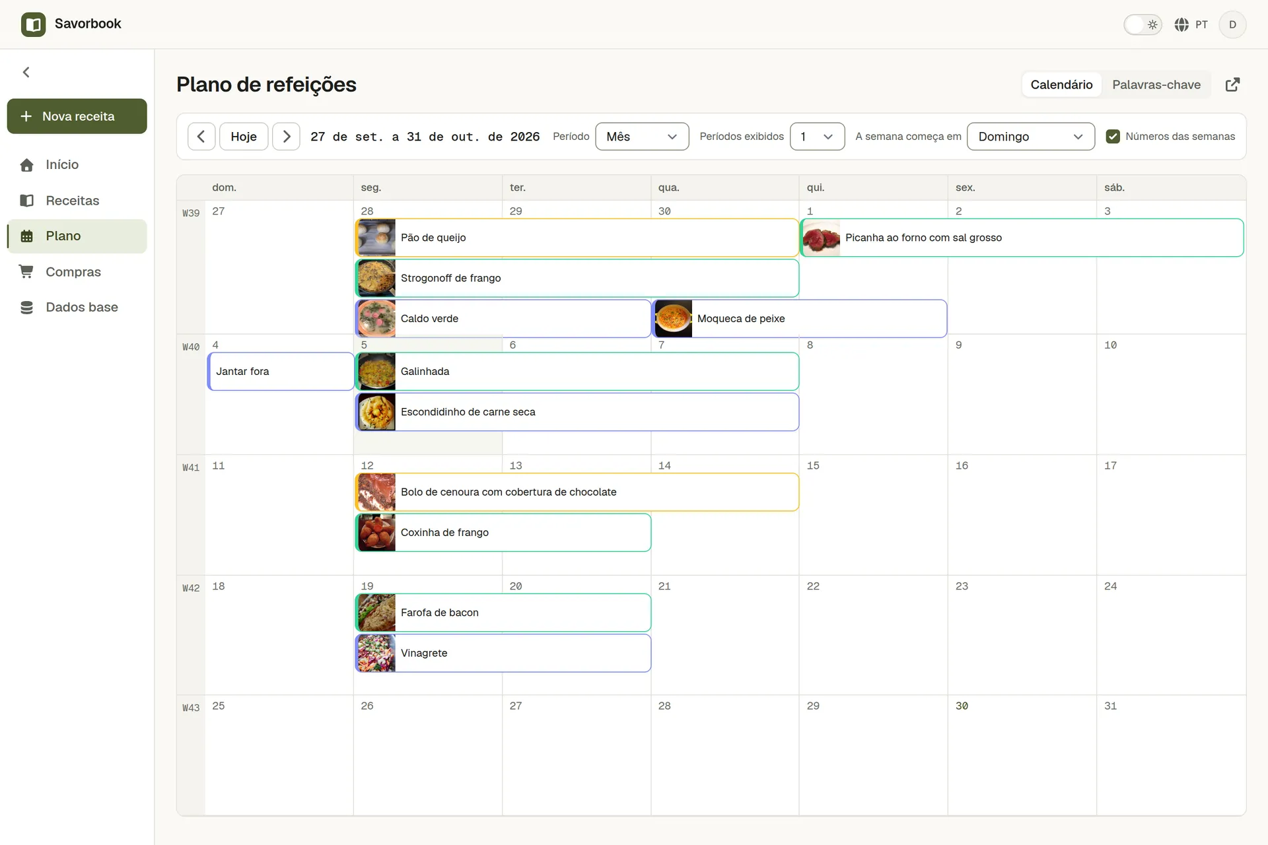Open the Vinagrete entry
Viewport: 1268px width, 845px height.
(x=503, y=653)
